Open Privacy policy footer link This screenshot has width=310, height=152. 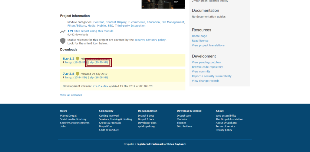224,130
